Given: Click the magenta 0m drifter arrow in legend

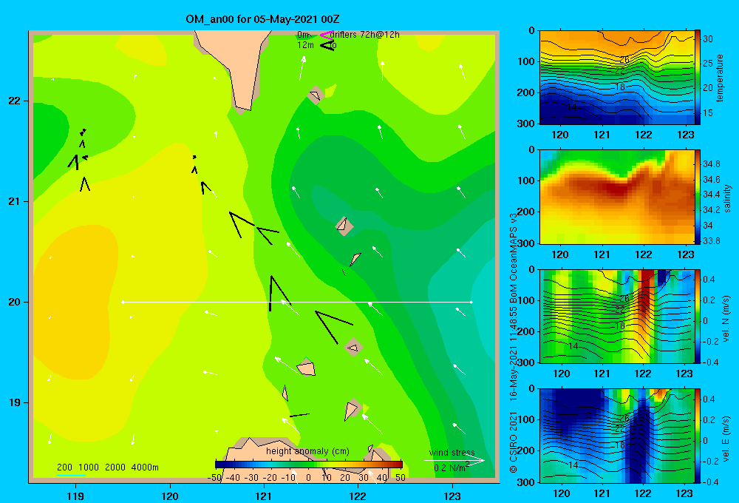Looking at the screenshot, I should (x=327, y=35).
